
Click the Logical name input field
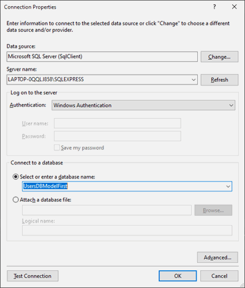click(x=127, y=231)
